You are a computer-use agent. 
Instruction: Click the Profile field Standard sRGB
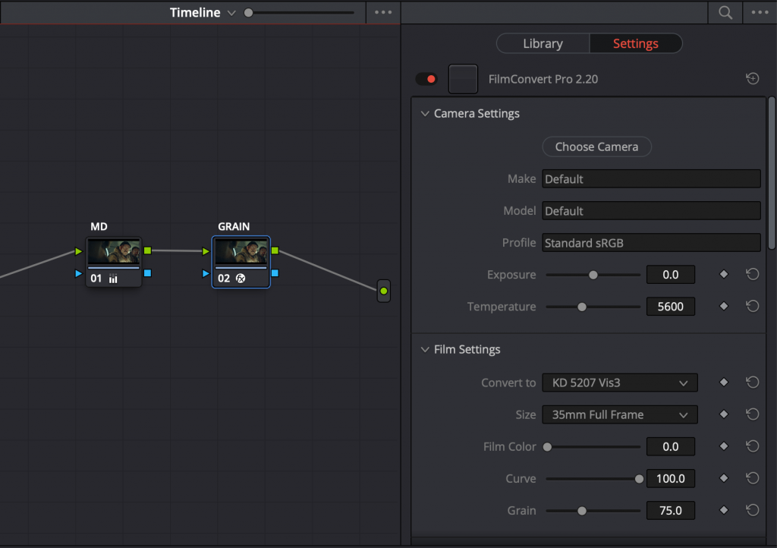coord(651,243)
